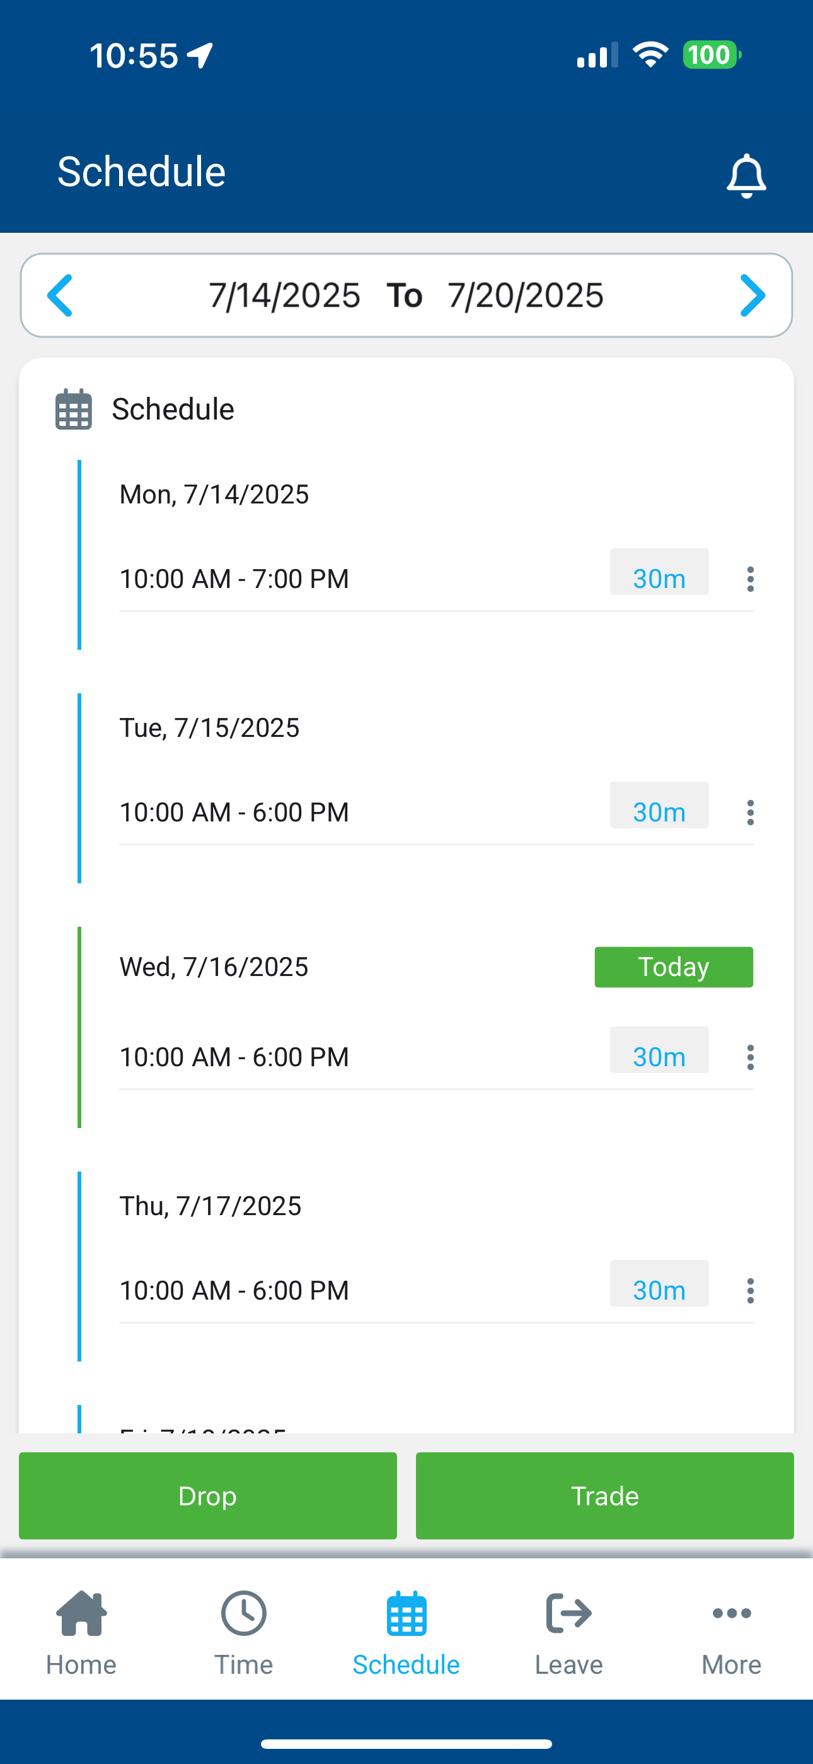This screenshot has width=813, height=1764.
Task: Open Thursday shift three-dot menu
Action: (750, 1290)
